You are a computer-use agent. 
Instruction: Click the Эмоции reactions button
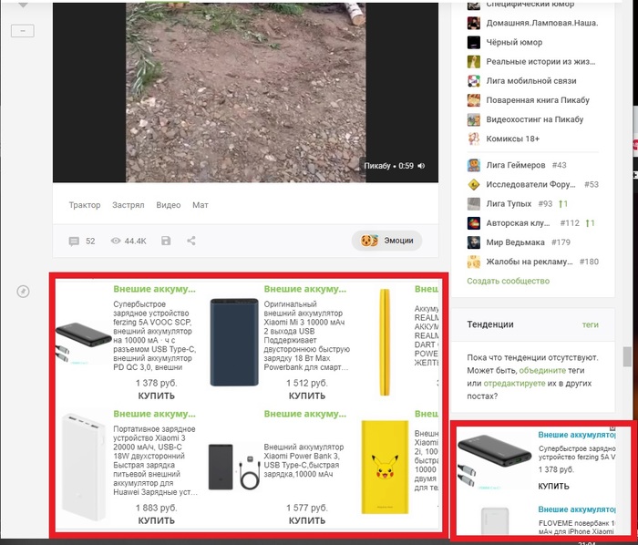coord(387,241)
